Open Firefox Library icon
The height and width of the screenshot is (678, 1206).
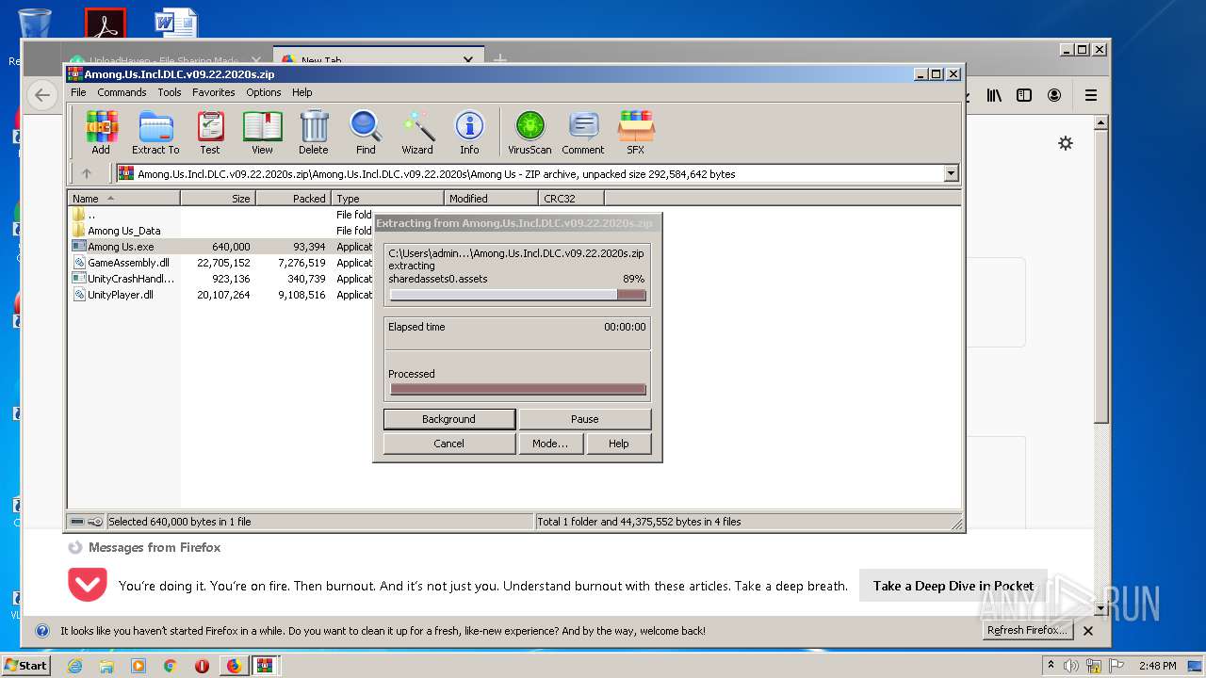(x=994, y=95)
